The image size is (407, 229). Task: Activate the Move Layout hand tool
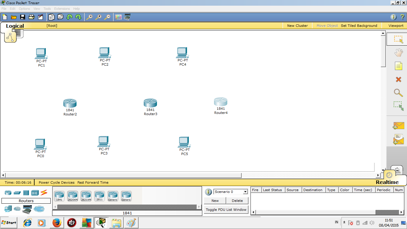(398, 52)
